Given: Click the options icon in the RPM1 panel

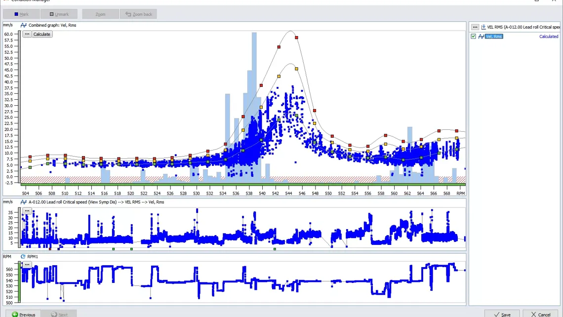Looking at the screenshot, I should coord(27,265).
